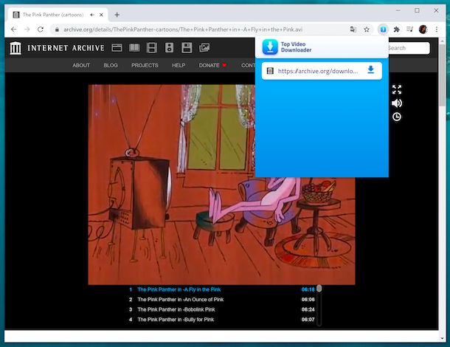This screenshot has height=347, width=450.
Task: Click the 06:06 duration text
Action: [308, 300]
